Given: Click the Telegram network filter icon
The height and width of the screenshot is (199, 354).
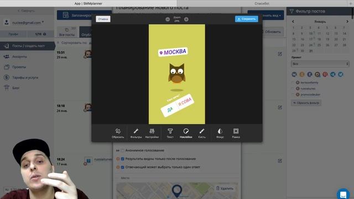Looking at the screenshot, I should coord(333,74).
